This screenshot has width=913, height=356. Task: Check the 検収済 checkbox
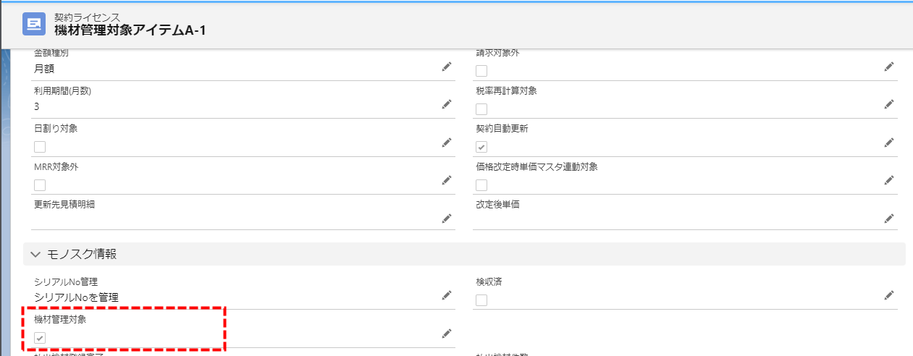click(481, 300)
